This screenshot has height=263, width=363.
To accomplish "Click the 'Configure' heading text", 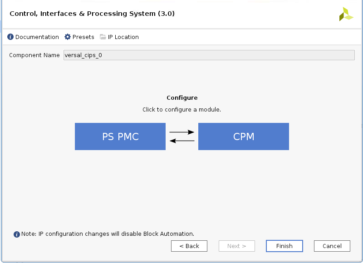I will pyautogui.click(x=182, y=98).
